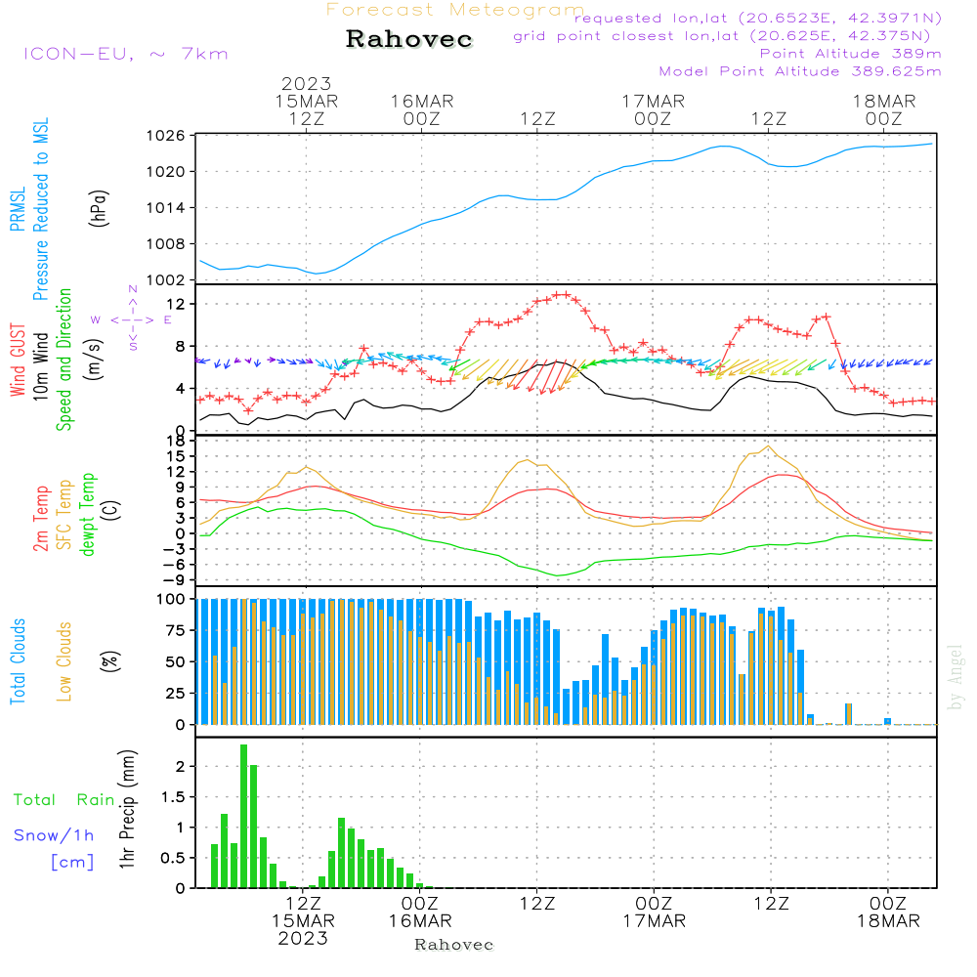Screen dimensions: 977x977
Task: Click the grid point closest lon,lat text
Action: coord(728,36)
